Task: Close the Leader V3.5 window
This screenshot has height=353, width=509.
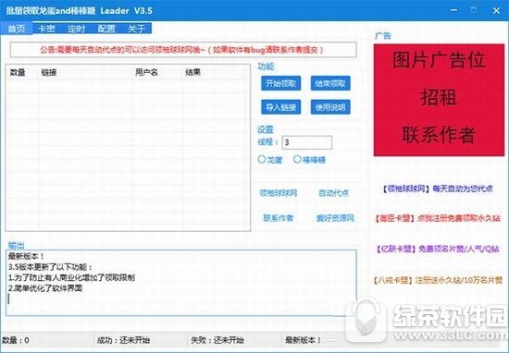Action: coord(496,10)
